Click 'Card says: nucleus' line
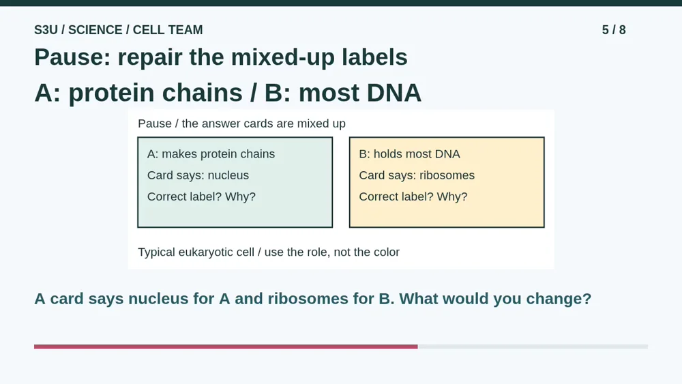The height and width of the screenshot is (384, 682). 198,175
